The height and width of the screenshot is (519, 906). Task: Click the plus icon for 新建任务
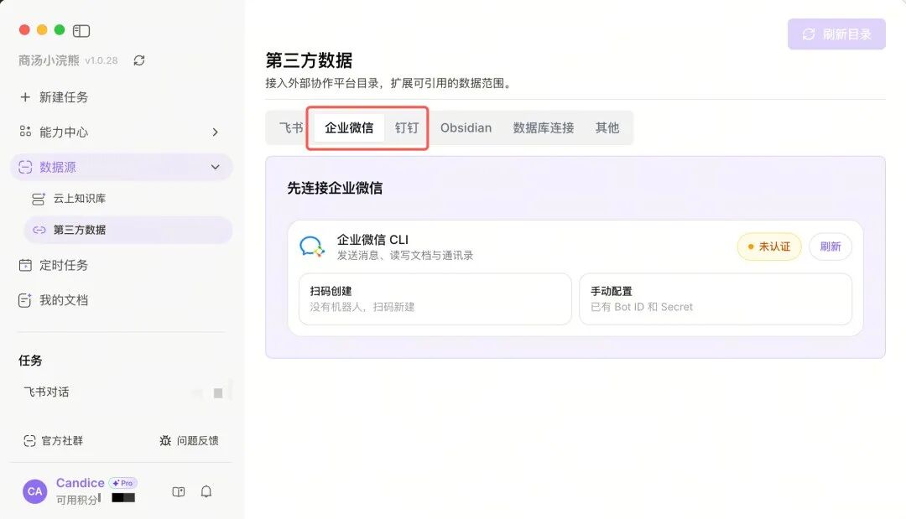(25, 97)
